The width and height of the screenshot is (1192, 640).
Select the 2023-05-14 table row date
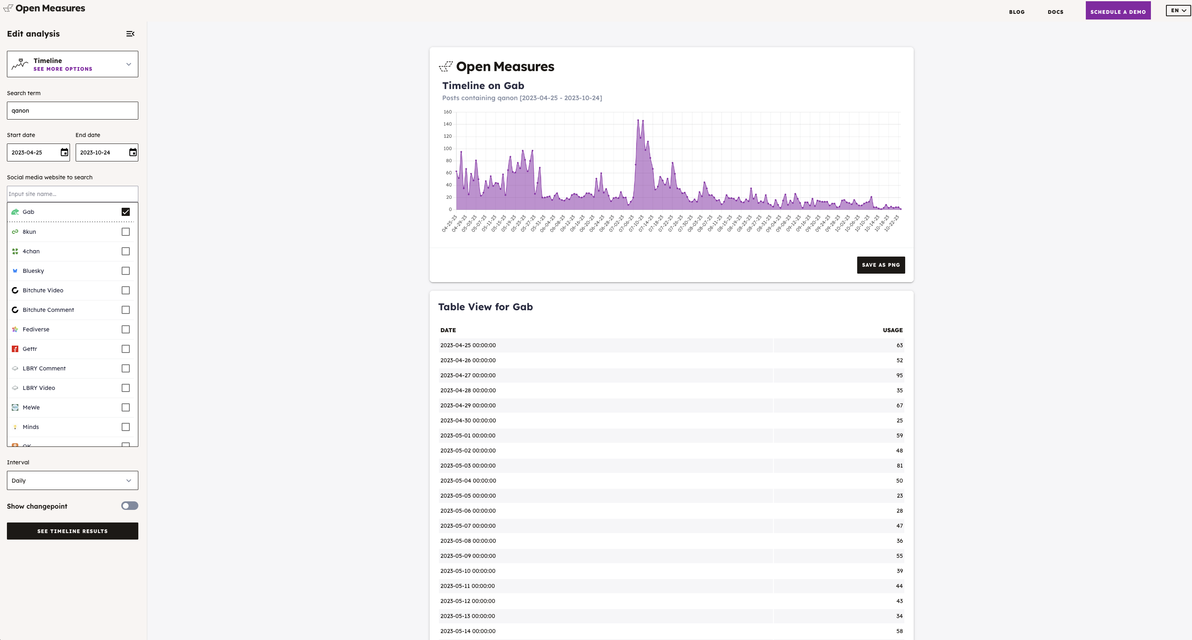[468, 631]
